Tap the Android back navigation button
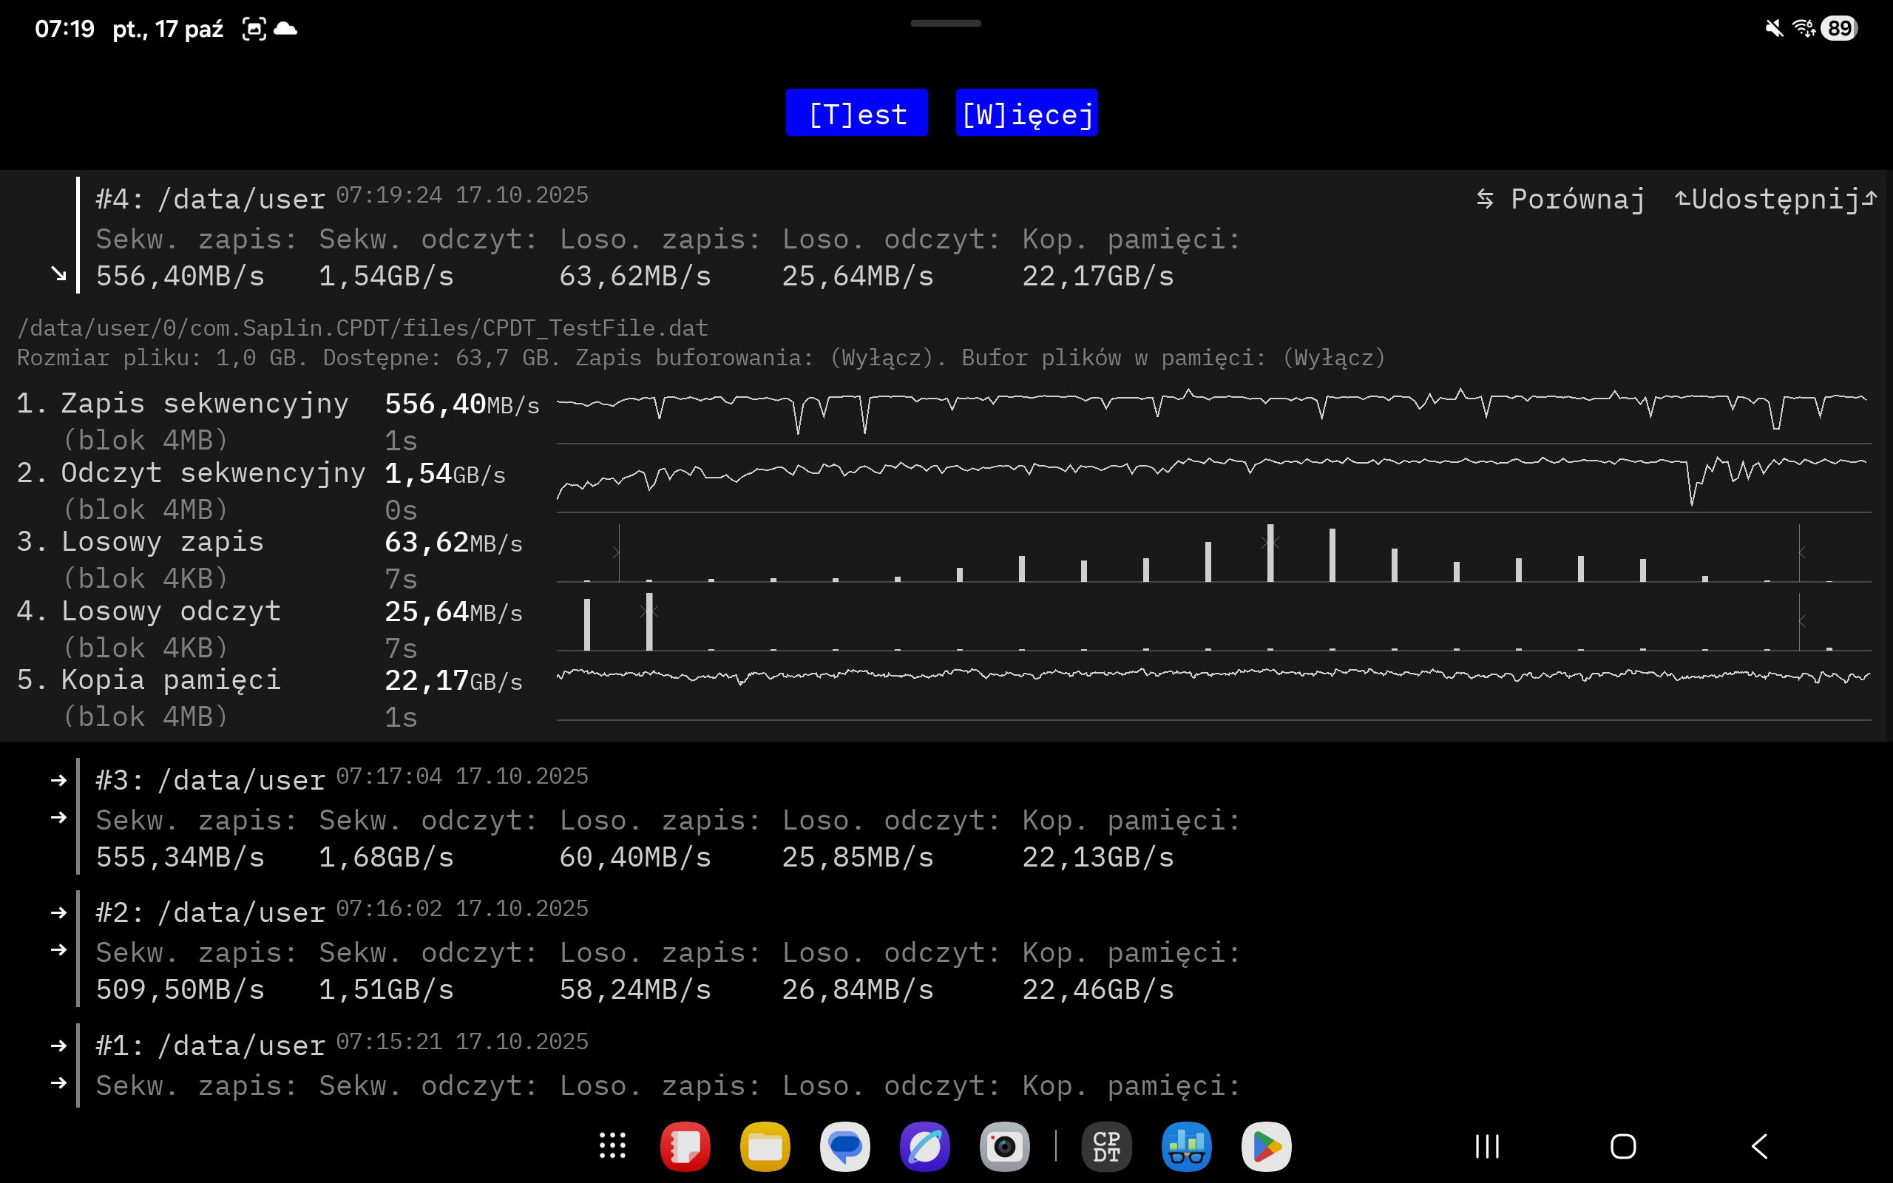Viewport: 1893px width, 1183px height. click(x=1758, y=1146)
